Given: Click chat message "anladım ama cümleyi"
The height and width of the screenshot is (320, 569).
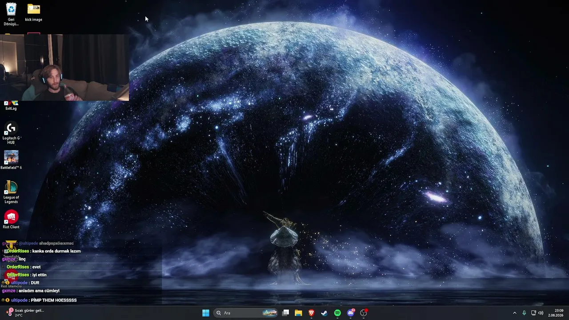Looking at the screenshot, I should [39, 291].
